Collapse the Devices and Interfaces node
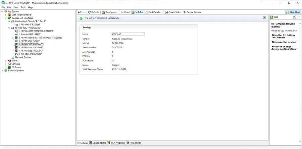Viewport: 302px width, 149px height. point(6,18)
